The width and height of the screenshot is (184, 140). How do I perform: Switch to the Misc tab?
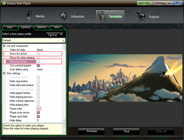(x=57, y=27)
